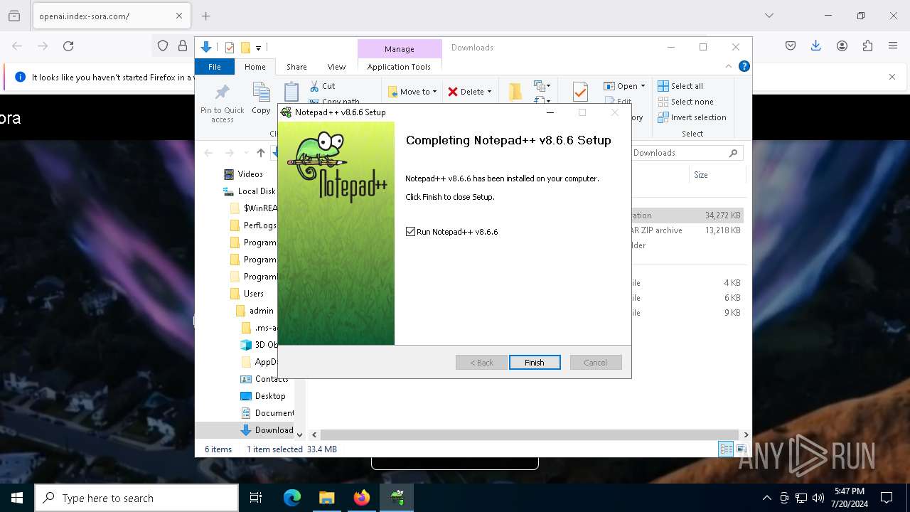
Task: Open File Explorer from taskbar
Action: point(326,498)
